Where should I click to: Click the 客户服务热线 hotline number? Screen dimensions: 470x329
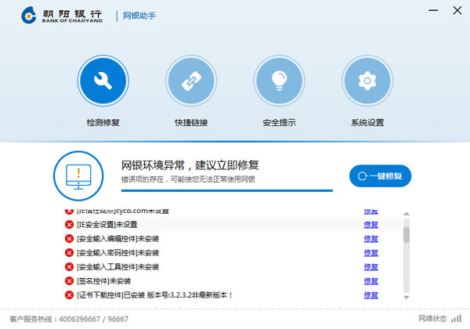click(x=93, y=319)
